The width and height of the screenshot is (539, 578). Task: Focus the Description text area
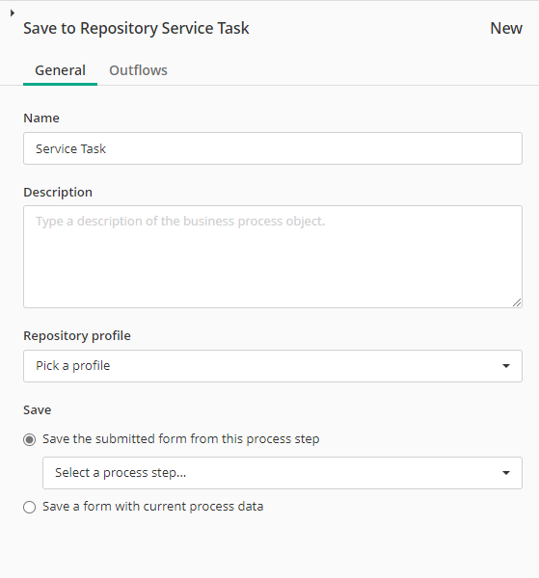pyautogui.click(x=273, y=256)
